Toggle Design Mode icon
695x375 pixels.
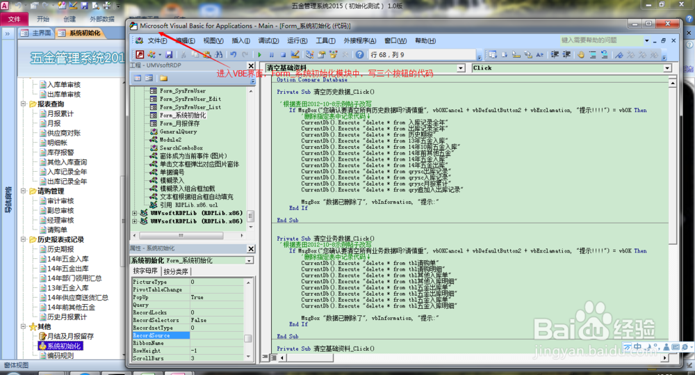[x=295, y=54]
